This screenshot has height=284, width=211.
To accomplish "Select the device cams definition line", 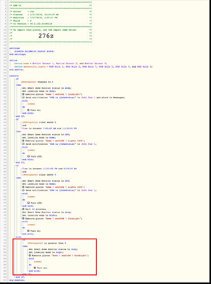I will click(61, 64).
